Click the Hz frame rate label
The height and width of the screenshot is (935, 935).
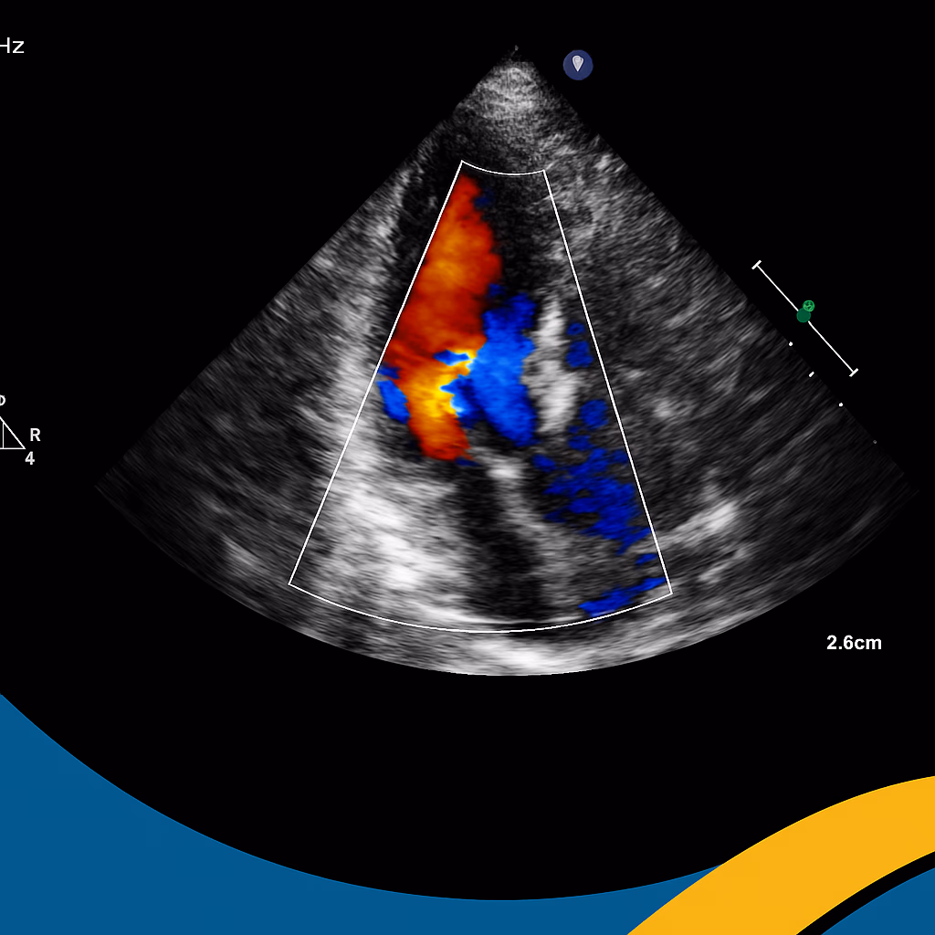click(12, 47)
